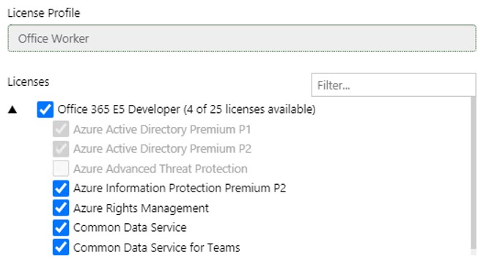Screen dimensions: 478x270
Task: Click the Common Data Service for Teams label
Action: point(157,247)
